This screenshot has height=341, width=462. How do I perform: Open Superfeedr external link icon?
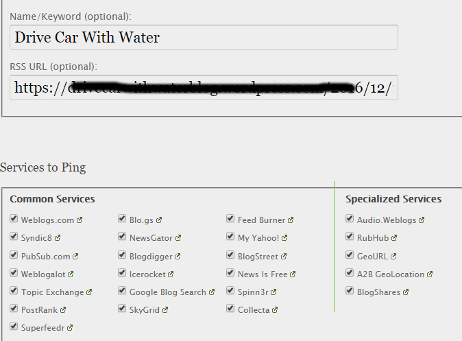(70, 328)
